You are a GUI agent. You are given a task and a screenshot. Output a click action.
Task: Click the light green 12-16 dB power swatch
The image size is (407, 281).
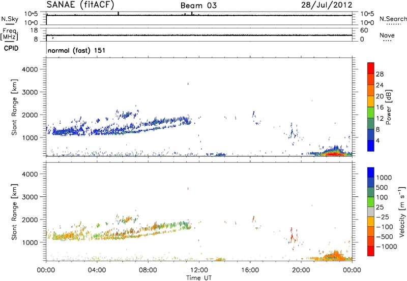tap(371, 112)
